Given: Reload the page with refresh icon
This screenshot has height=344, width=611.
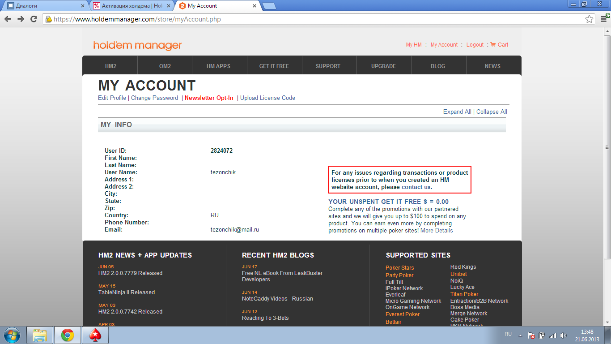Looking at the screenshot, I should tap(34, 19).
